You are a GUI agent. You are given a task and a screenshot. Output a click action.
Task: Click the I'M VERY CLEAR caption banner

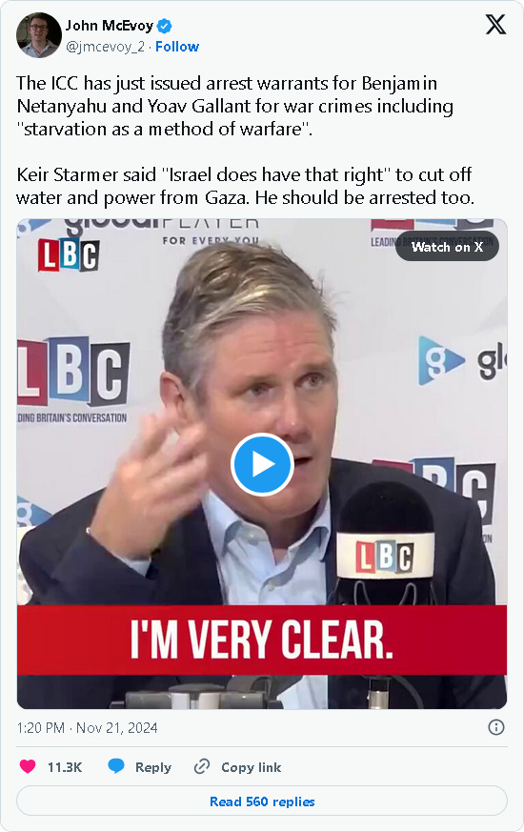(262, 639)
